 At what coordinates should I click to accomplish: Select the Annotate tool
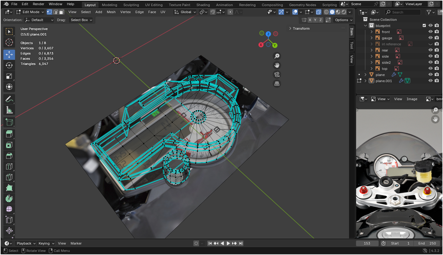(9, 99)
